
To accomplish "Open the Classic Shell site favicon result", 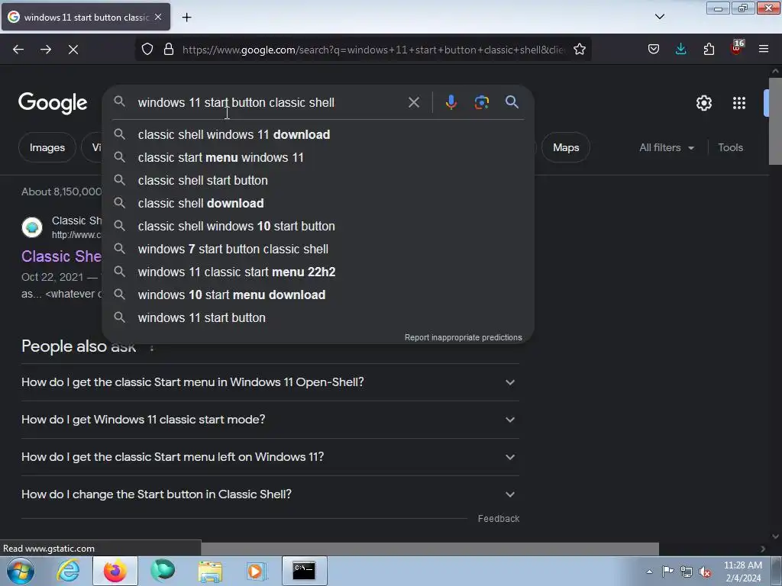I will click(x=32, y=227).
